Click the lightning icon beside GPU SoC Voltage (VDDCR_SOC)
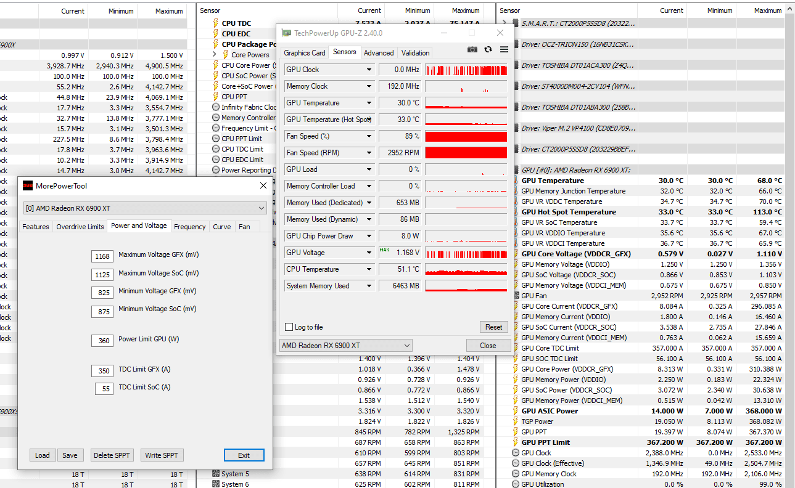Image resolution: width=795 pixels, height=488 pixels. tap(516, 275)
